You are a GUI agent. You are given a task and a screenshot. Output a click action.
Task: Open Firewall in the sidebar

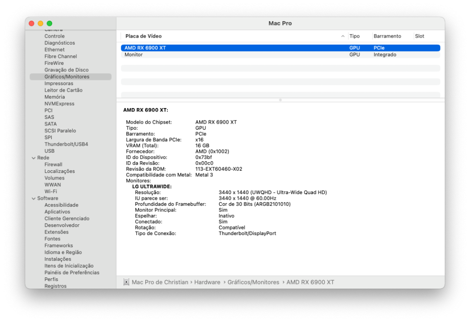54,165
